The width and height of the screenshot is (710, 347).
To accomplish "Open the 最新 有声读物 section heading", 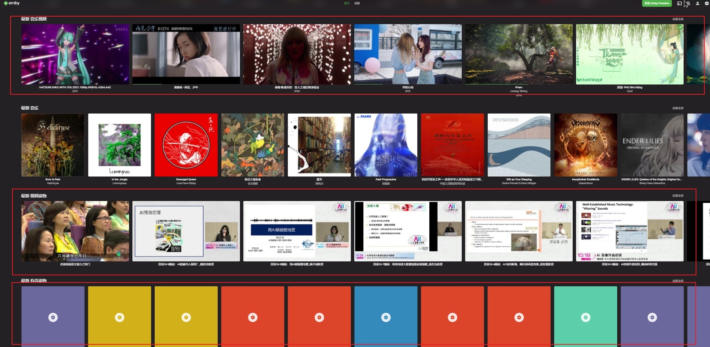I will click(x=34, y=281).
